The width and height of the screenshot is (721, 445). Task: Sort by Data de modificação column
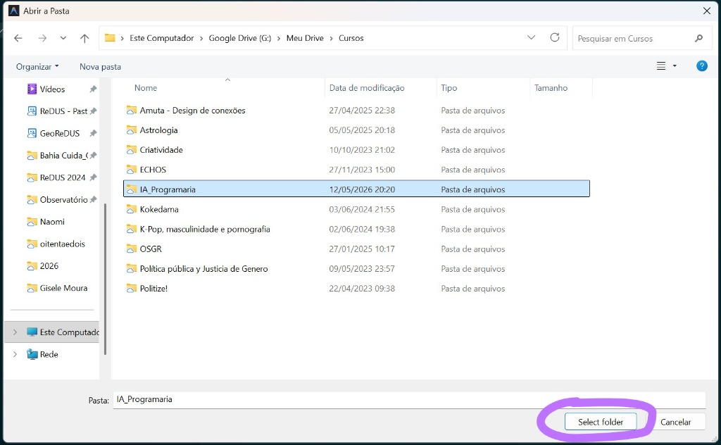click(367, 88)
